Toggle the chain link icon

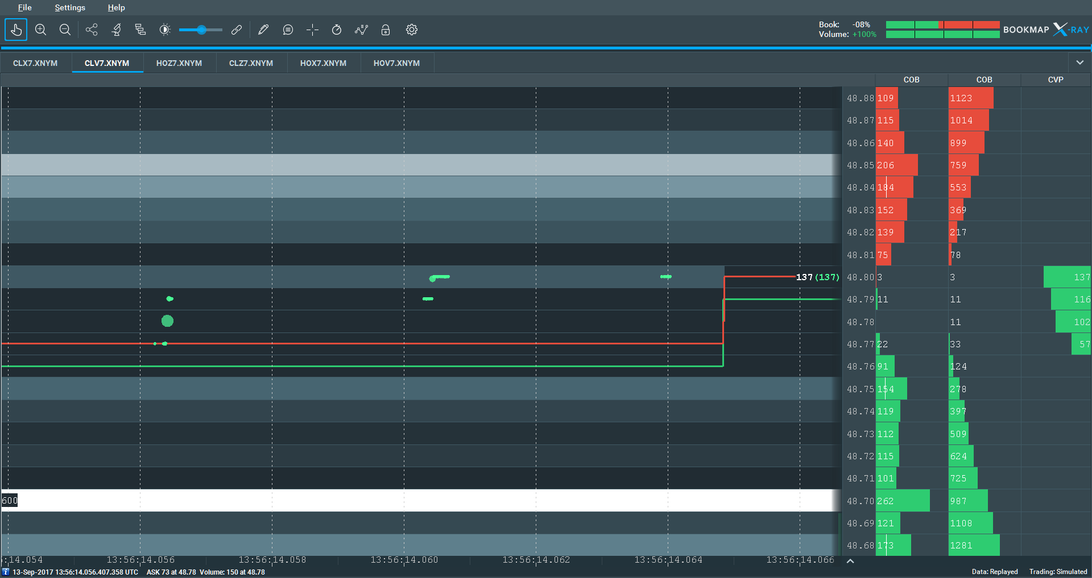coord(237,30)
